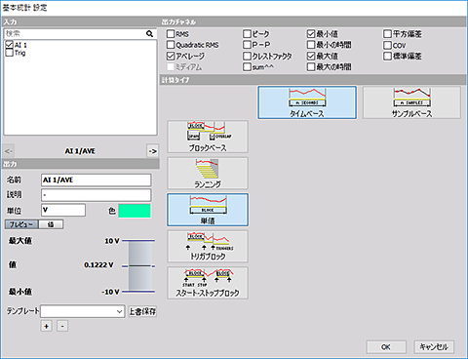This screenshot has height=359, width=468.
Task: Enable the COV checkbox
Action: point(387,45)
